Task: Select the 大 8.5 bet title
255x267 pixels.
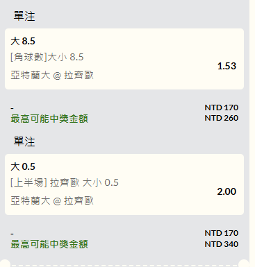Action: pos(23,41)
